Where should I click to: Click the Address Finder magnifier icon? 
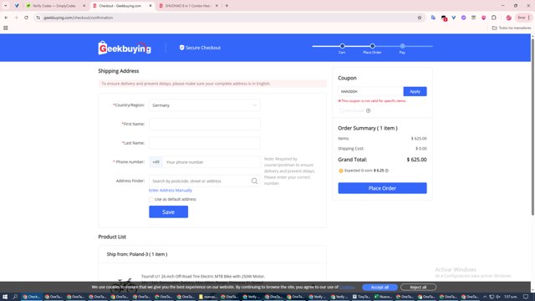click(254, 181)
